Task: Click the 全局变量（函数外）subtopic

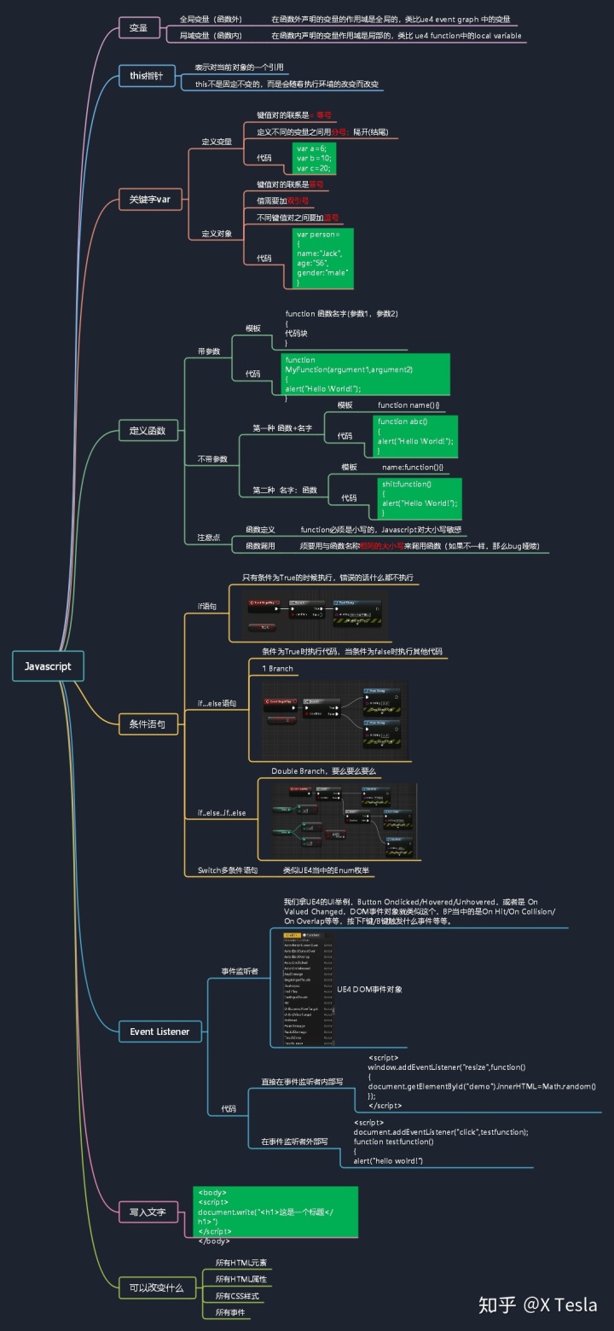Action: [210, 19]
